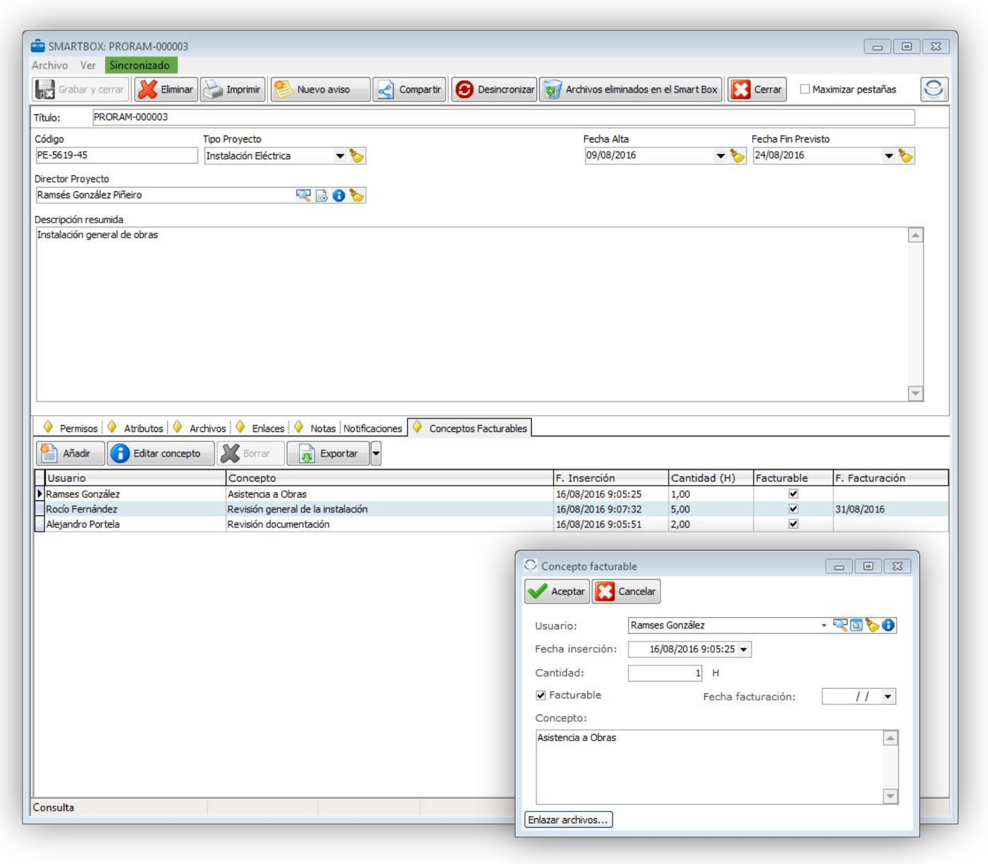This screenshot has width=988, height=864.
Task: Click the Aceptar button in the dialog
Action: pos(557,592)
